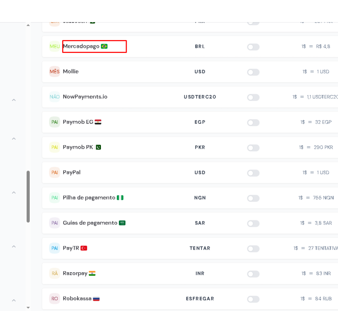The width and height of the screenshot is (338, 311).
Task: Click the EGP currency cell
Action: pos(200,122)
